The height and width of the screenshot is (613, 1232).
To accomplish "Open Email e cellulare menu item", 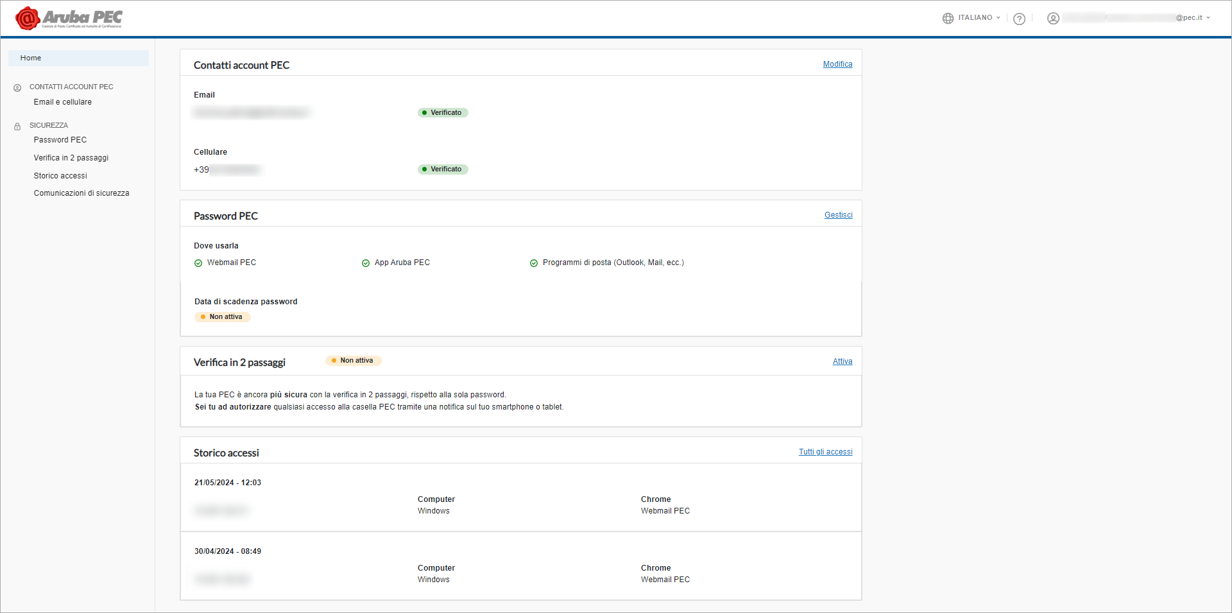I will point(63,102).
